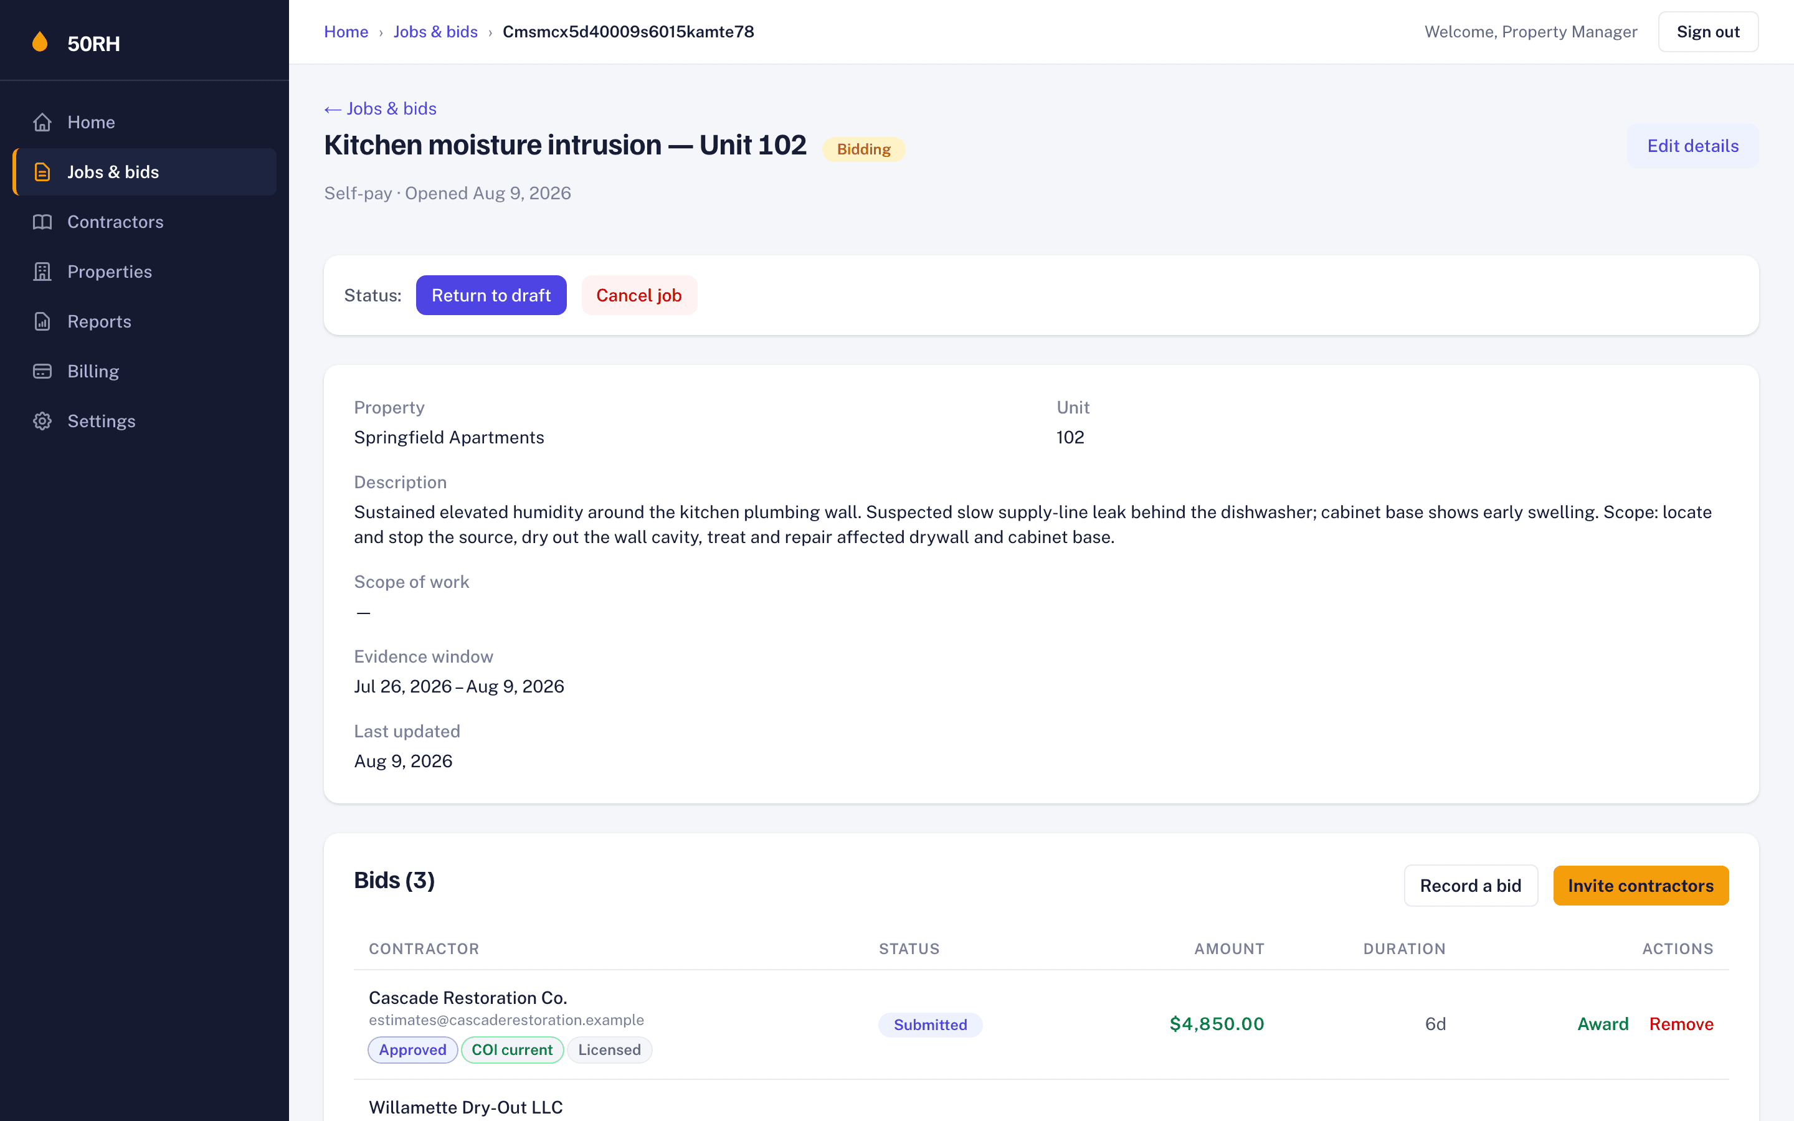Open Home in the sidebar menu
The height and width of the screenshot is (1121, 1794).
(145, 122)
